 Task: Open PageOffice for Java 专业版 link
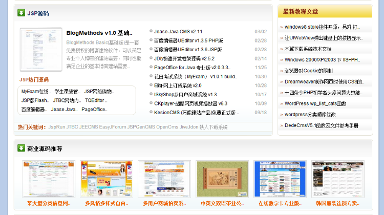pyautogui.click(x=192, y=68)
